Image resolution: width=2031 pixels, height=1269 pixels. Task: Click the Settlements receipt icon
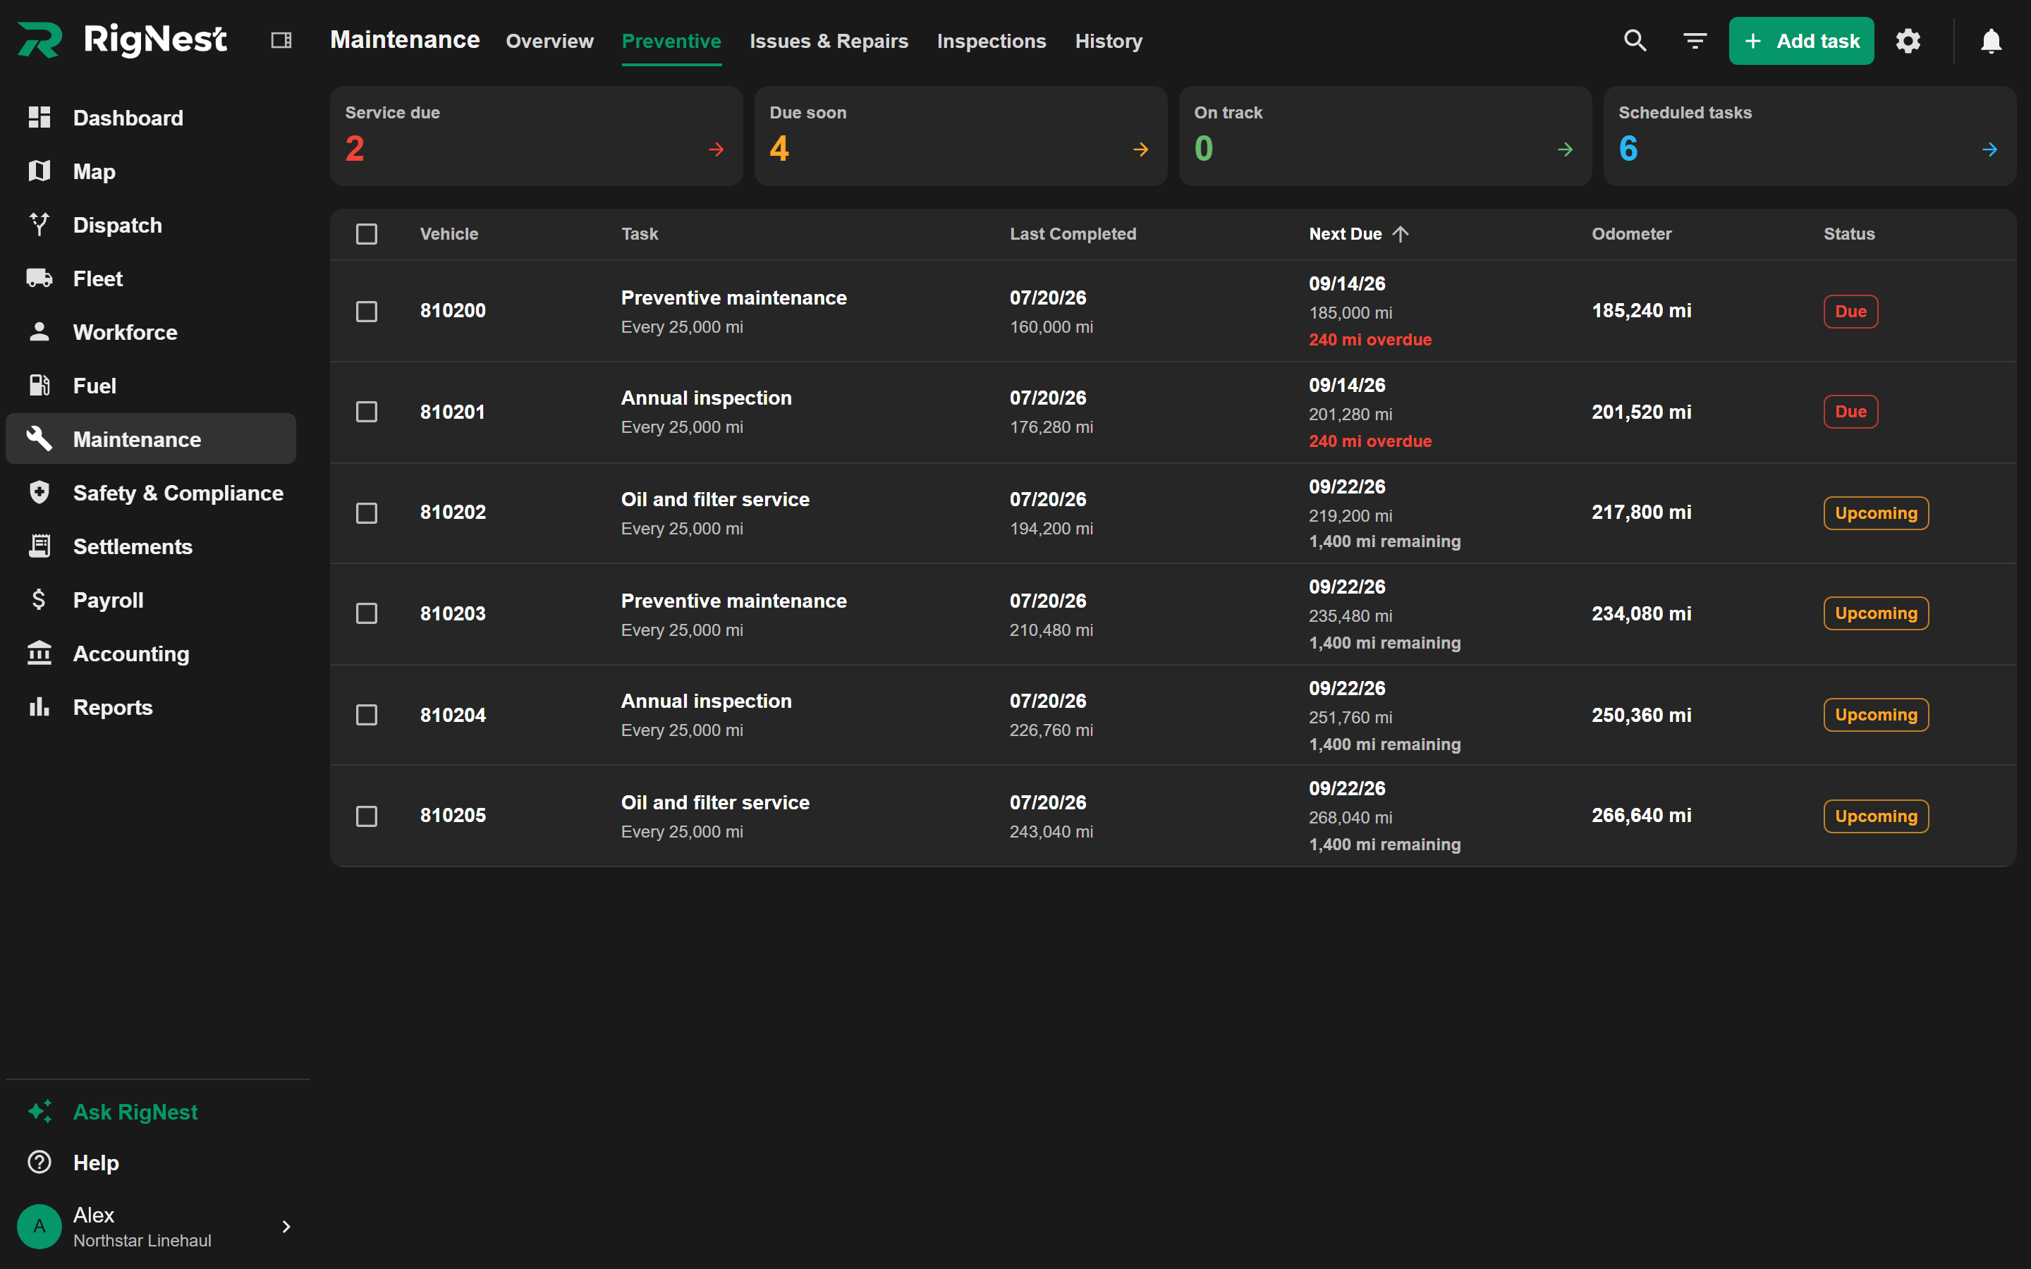[x=39, y=546]
